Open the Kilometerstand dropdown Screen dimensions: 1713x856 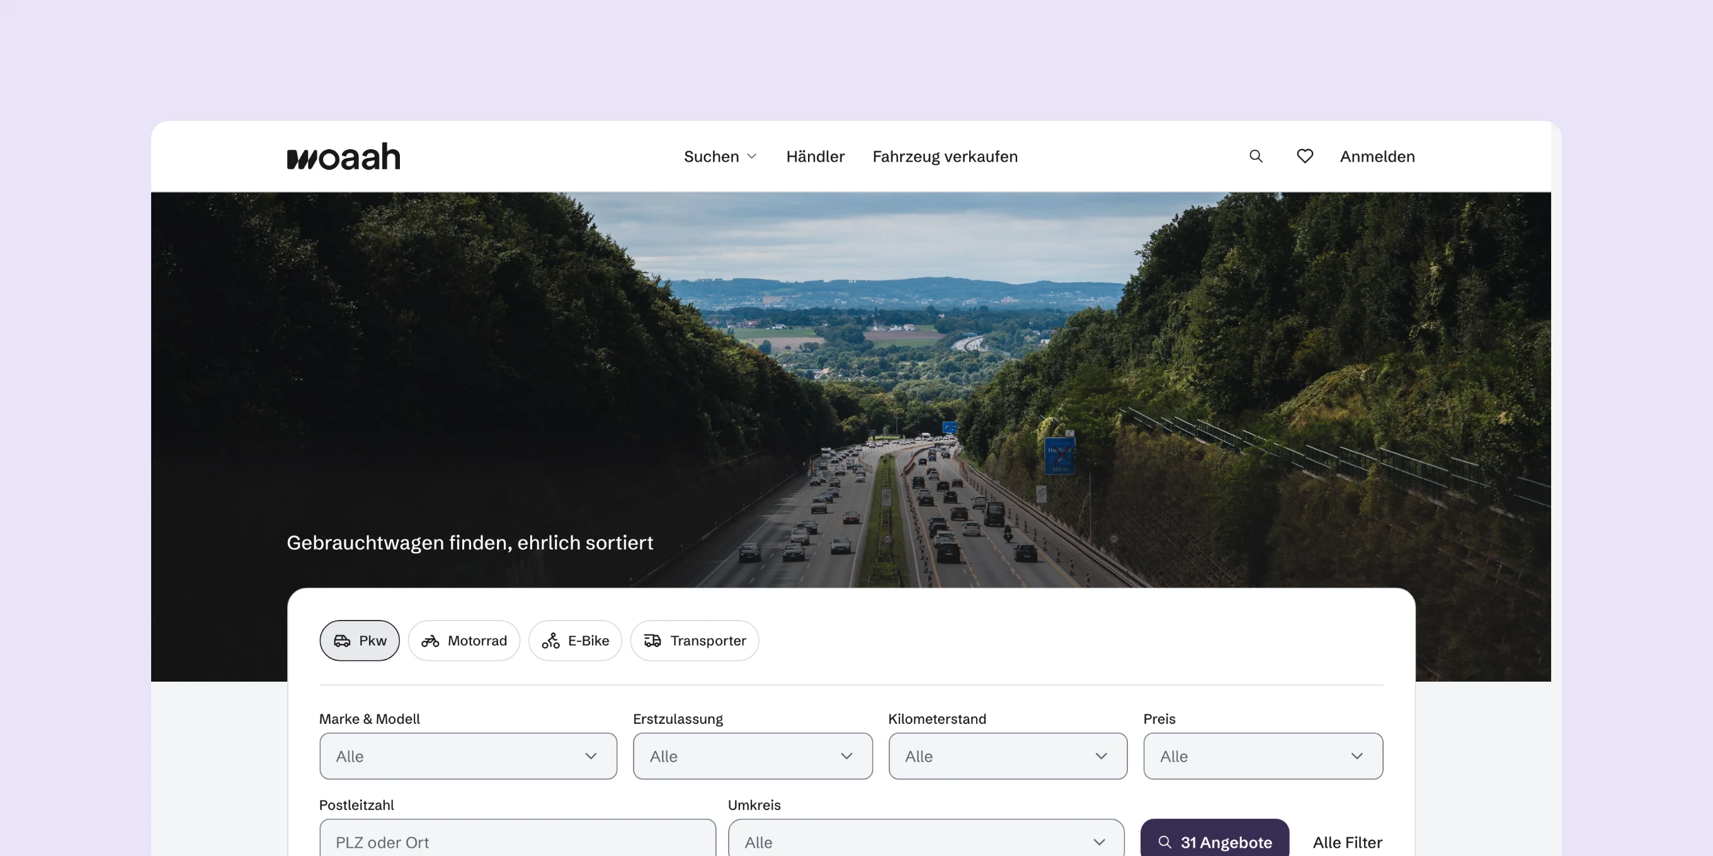pos(1008,756)
